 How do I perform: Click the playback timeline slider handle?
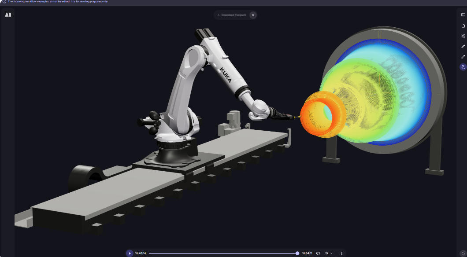coord(297,253)
